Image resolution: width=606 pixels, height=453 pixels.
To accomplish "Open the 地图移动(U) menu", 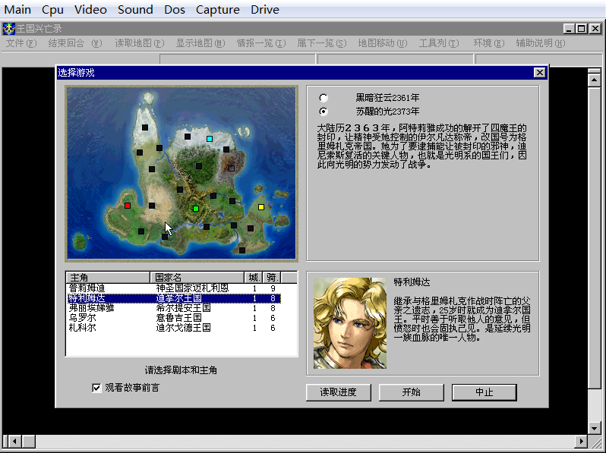I will (382, 43).
